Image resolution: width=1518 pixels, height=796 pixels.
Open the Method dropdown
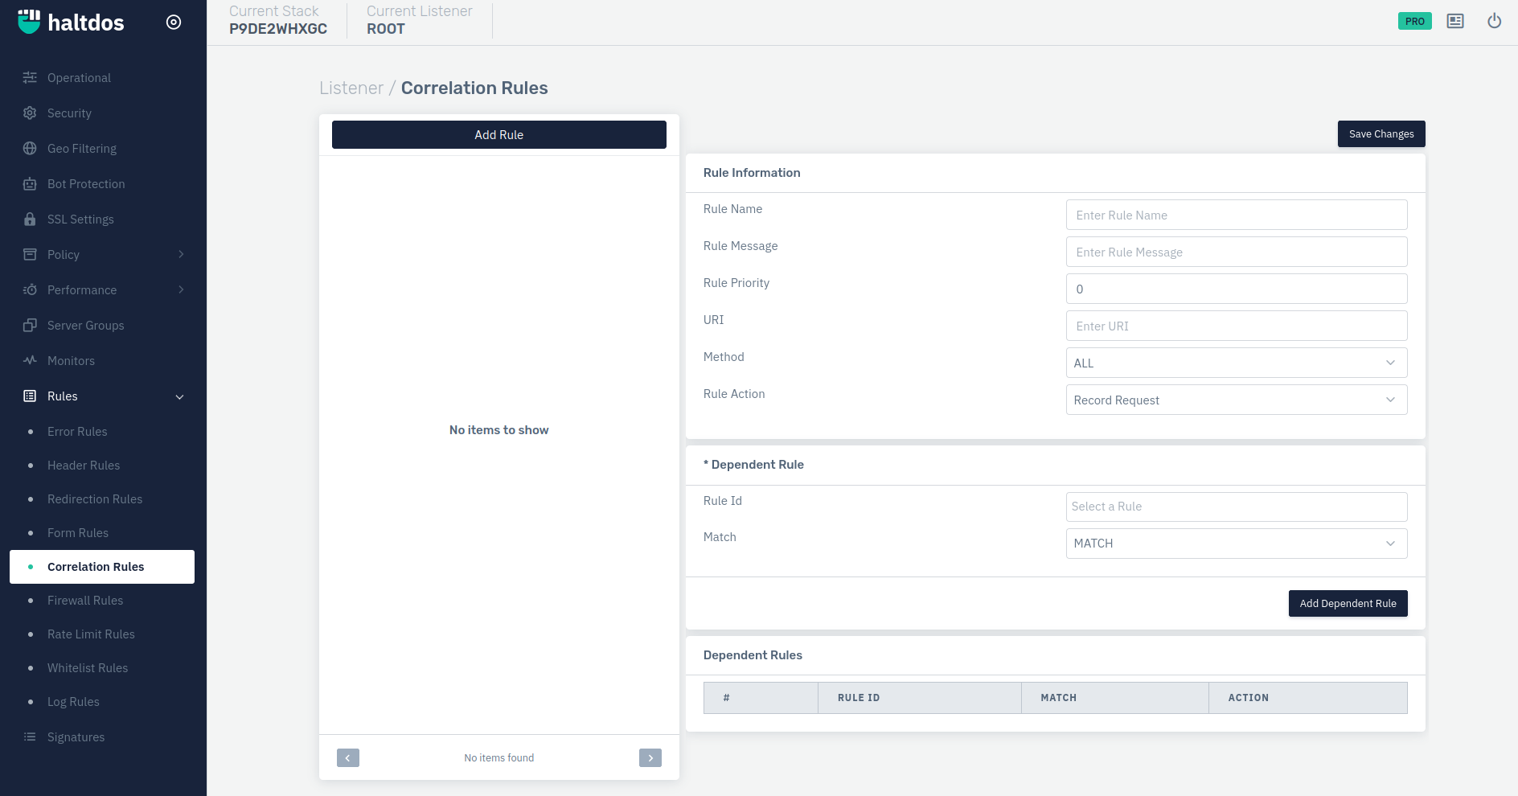coord(1236,363)
